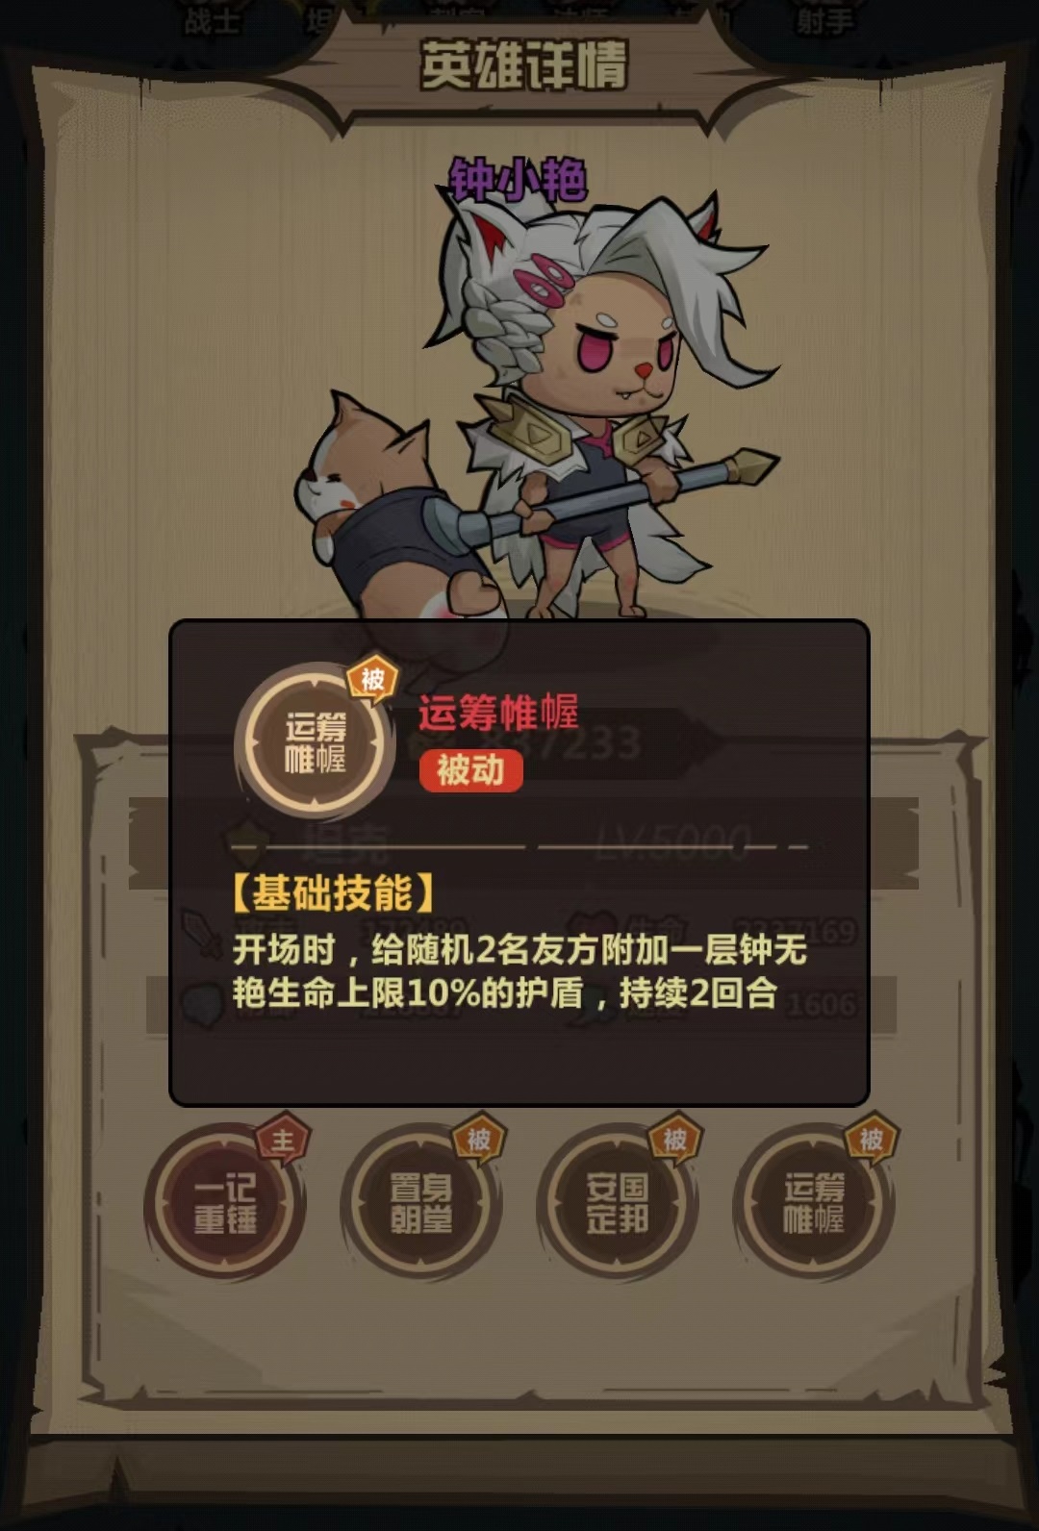Tap the 运筹帷幄 icon in the bottom skill row

[814, 1202]
